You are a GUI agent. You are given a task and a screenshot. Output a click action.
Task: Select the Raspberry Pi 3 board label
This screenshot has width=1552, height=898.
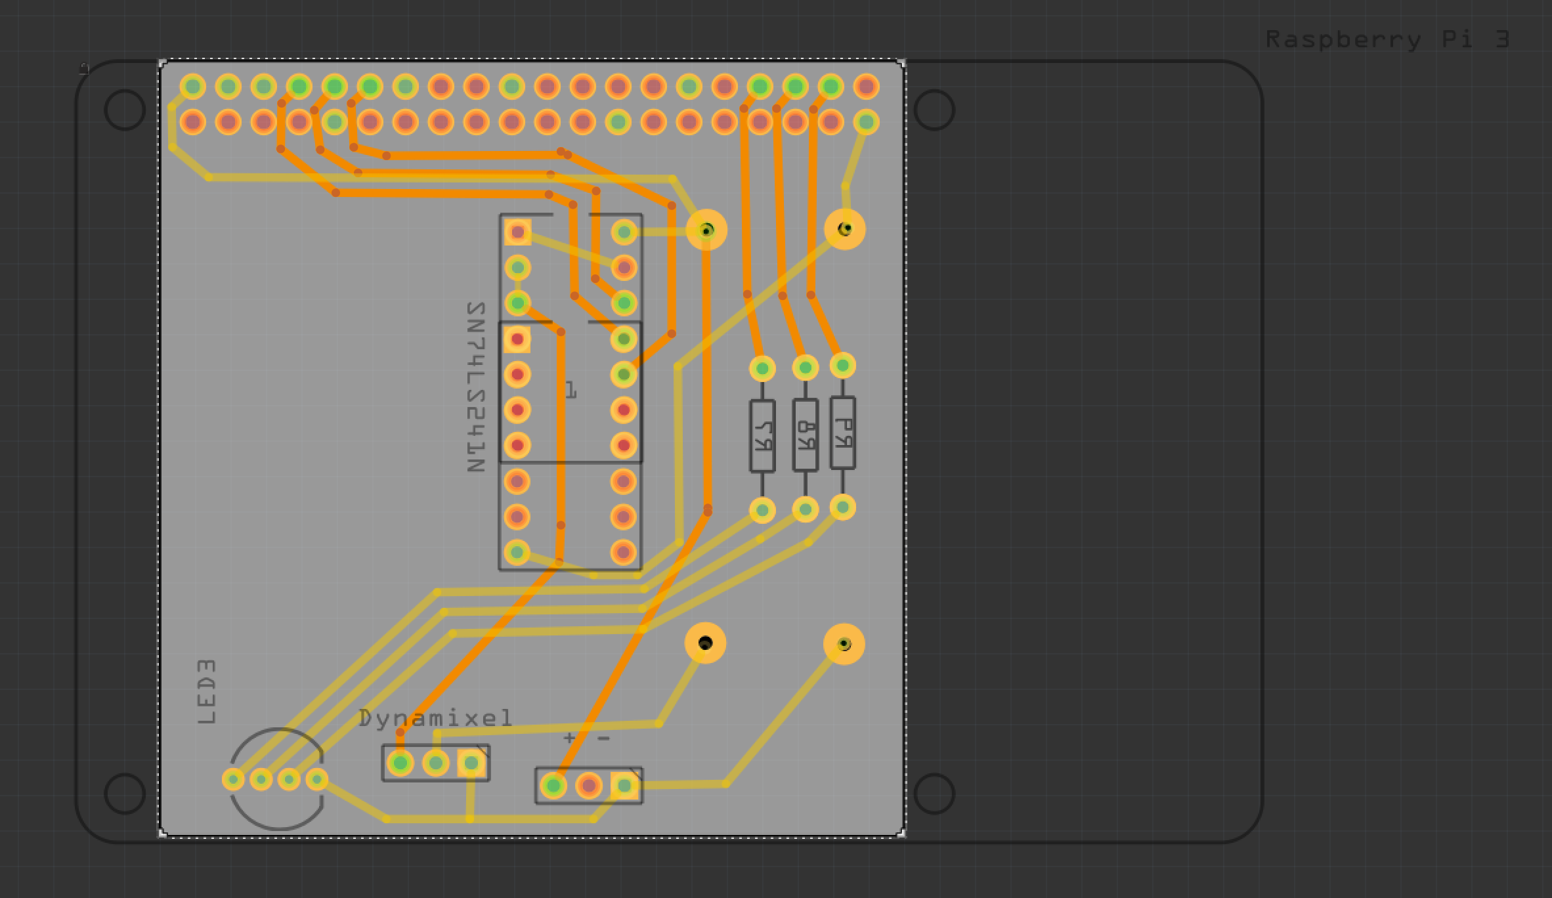pos(1387,40)
